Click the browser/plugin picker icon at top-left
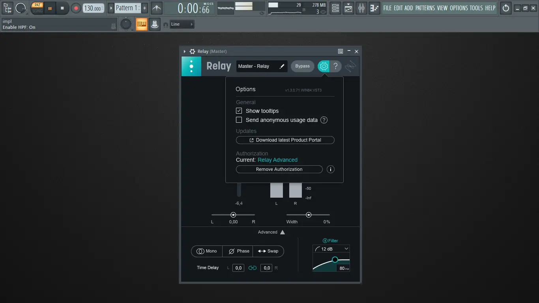The image size is (539, 303). tap(7, 8)
